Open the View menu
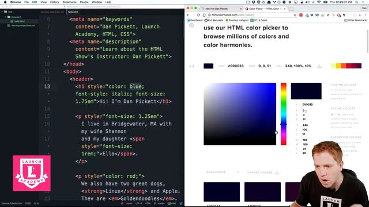 44,2
